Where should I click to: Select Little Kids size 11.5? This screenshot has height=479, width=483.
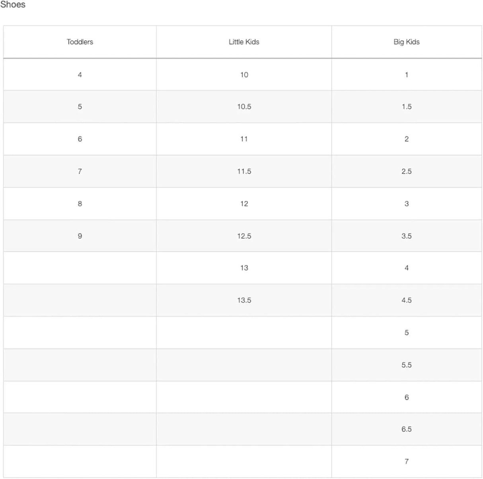(244, 171)
